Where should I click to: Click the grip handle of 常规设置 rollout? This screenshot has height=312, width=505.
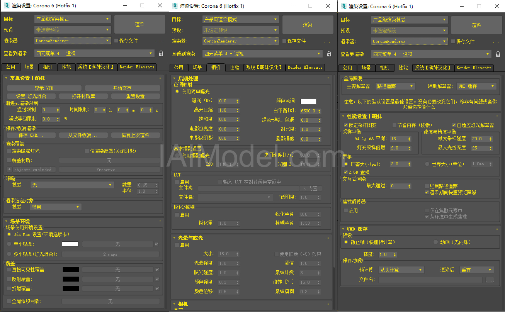160,78
